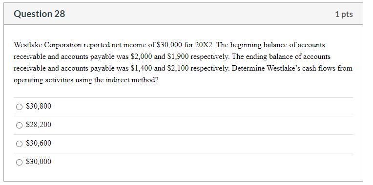The height and width of the screenshot is (185, 373).
Task: Click the $30,800 answer label text
Action: [x=39, y=106]
